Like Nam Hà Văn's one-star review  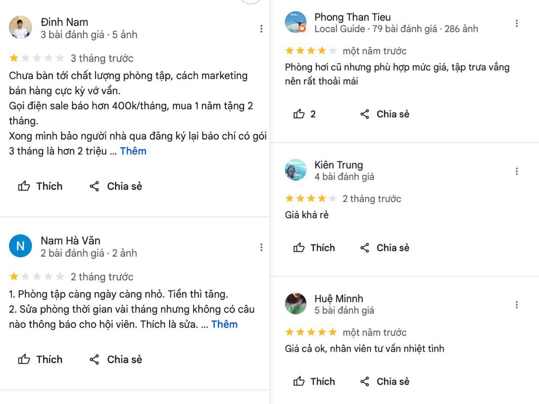click(40, 360)
